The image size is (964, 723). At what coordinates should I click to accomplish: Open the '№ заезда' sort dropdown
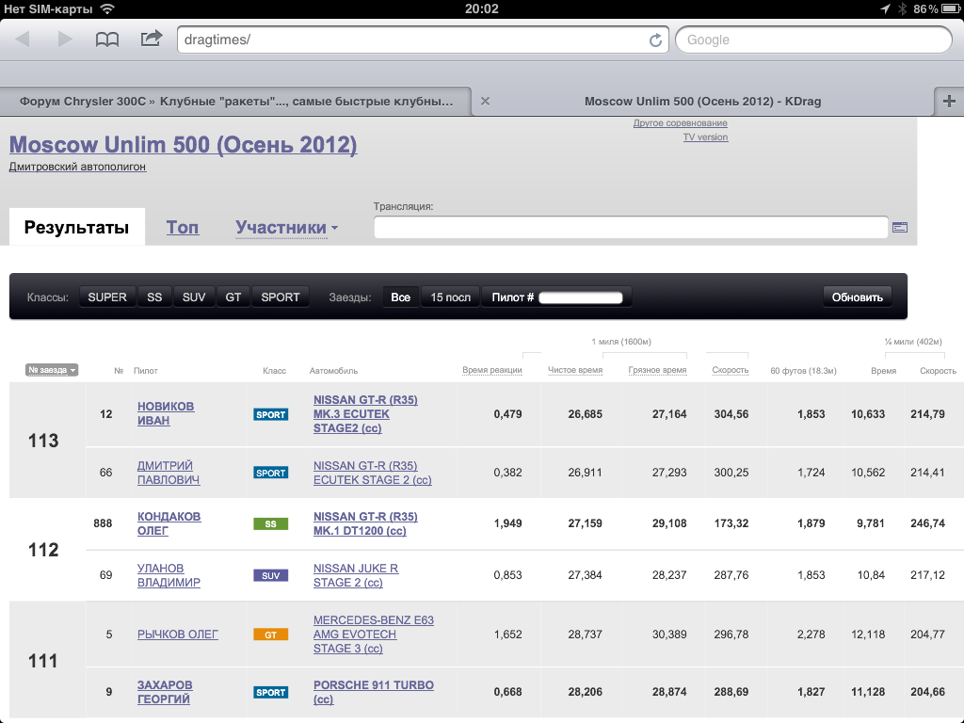52,370
